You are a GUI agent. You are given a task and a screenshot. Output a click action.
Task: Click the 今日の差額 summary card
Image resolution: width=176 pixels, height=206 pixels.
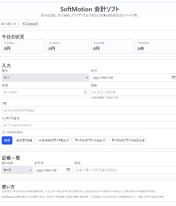coord(112,46)
